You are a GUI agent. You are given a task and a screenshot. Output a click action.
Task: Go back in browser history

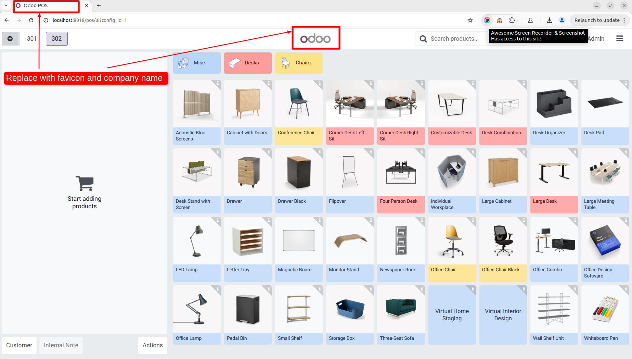pos(7,20)
